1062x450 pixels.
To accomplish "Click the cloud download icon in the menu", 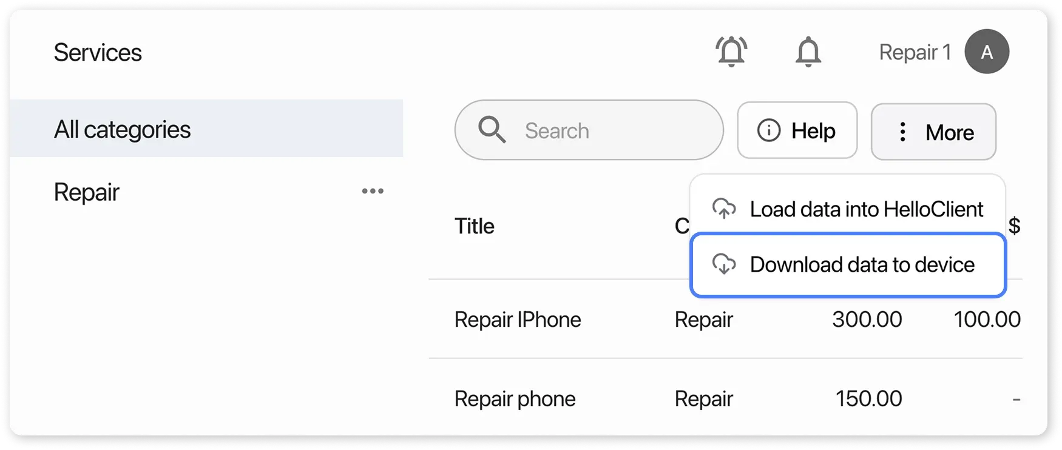I will pos(723,265).
